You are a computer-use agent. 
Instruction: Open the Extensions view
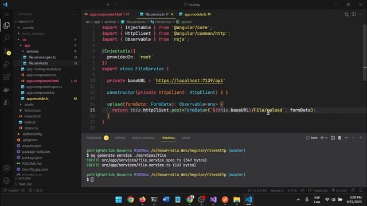(x=6, y=77)
